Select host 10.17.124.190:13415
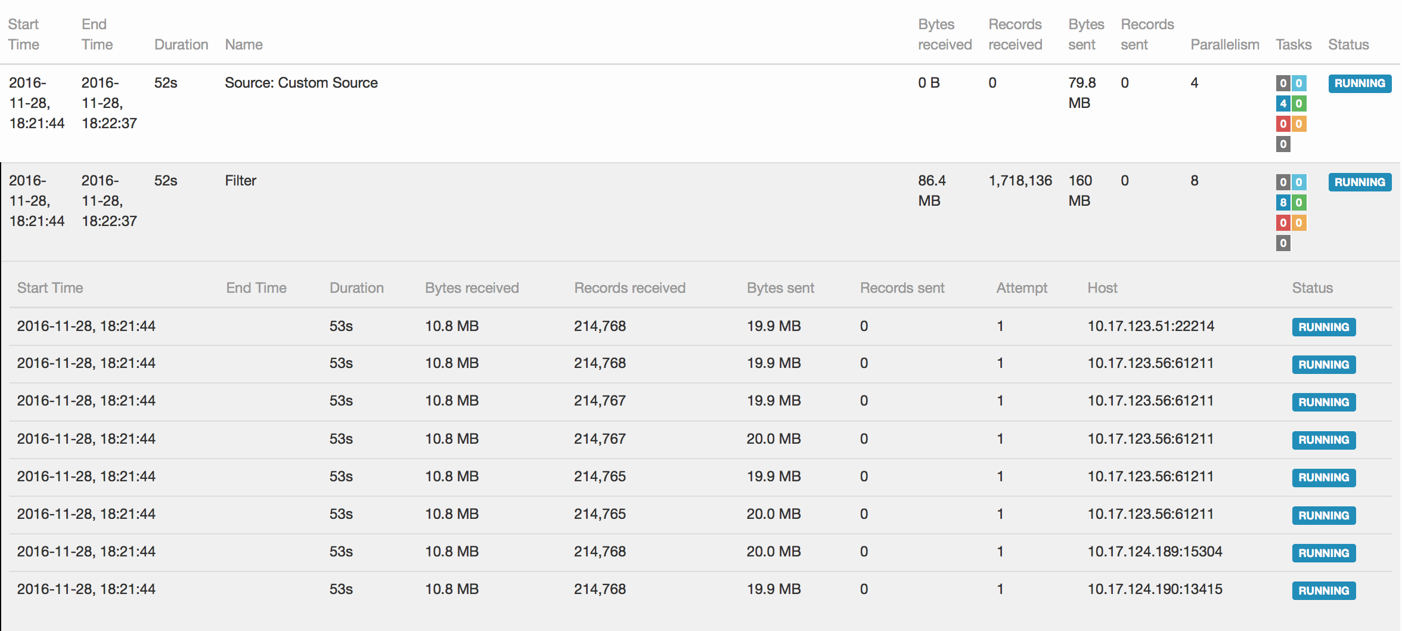The width and height of the screenshot is (1402, 631). pos(1155,589)
